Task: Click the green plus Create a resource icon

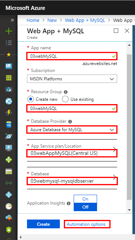Action: pos(9,31)
